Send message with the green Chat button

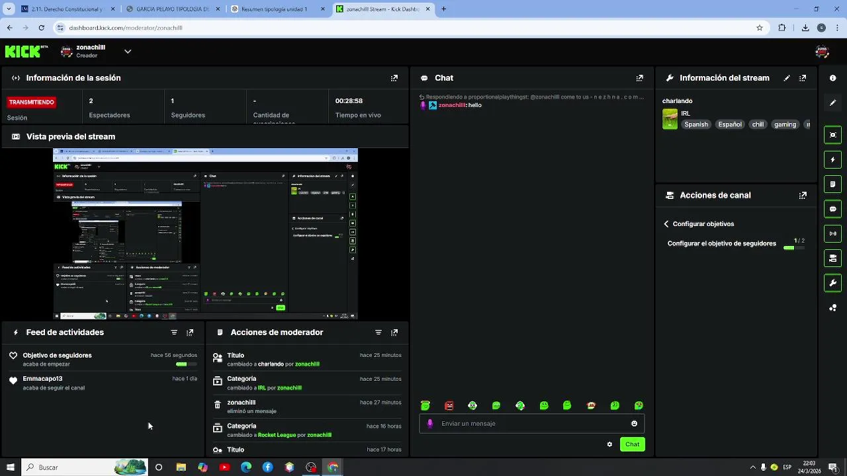pyautogui.click(x=633, y=444)
